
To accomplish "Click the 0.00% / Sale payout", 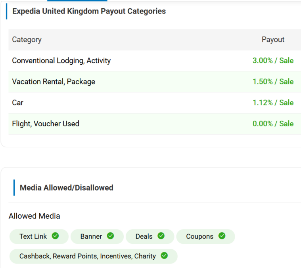I will [x=273, y=124].
